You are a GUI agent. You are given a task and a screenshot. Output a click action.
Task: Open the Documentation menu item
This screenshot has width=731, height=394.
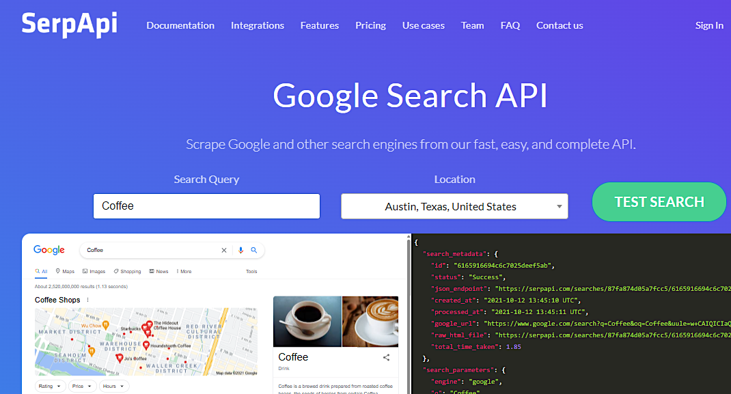coord(180,26)
